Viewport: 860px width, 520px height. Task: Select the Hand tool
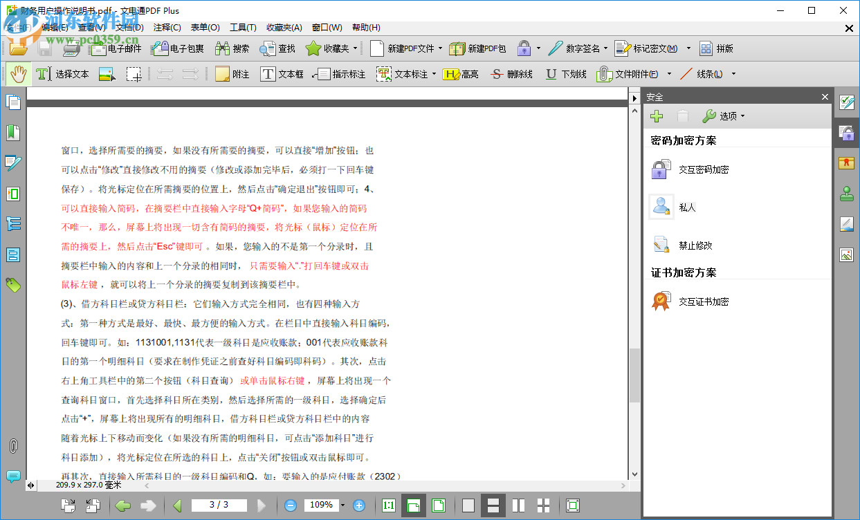[x=17, y=73]
